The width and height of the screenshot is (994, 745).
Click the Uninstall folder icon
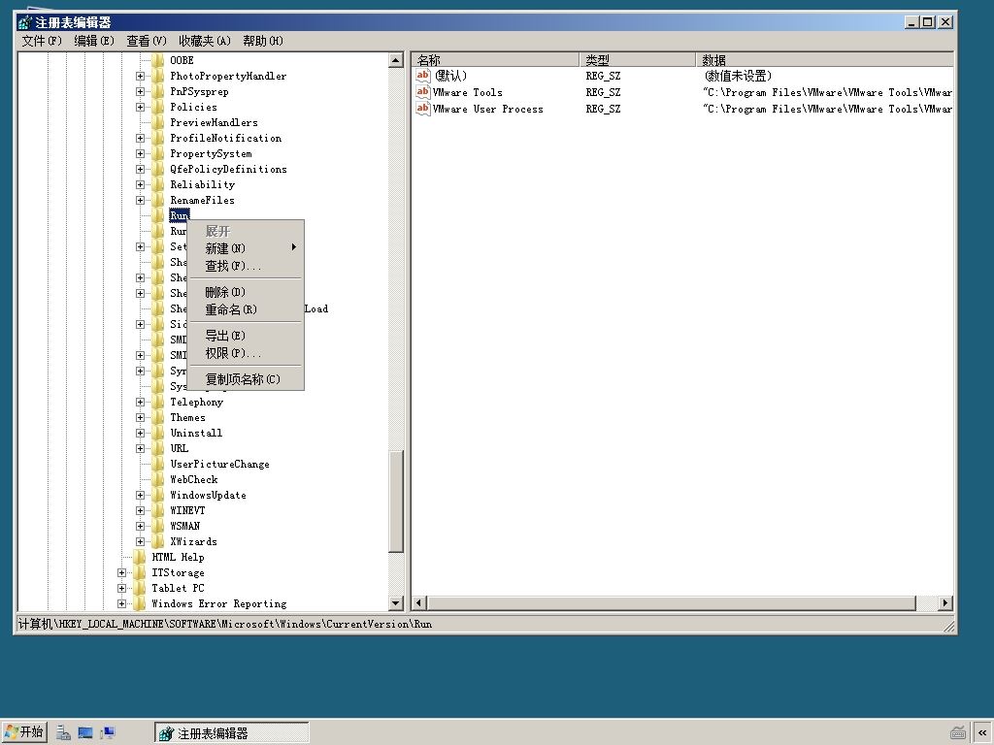(158, 433)
